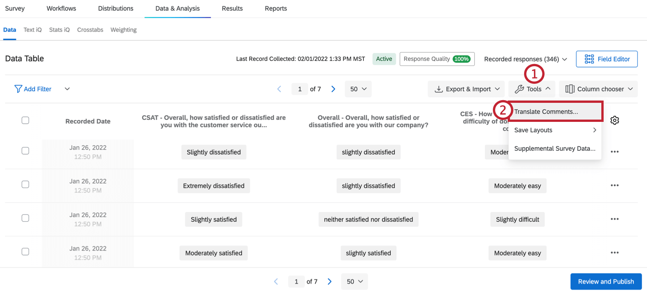Click the top page number input field
The image size is (647, 294).
(300, 89)
